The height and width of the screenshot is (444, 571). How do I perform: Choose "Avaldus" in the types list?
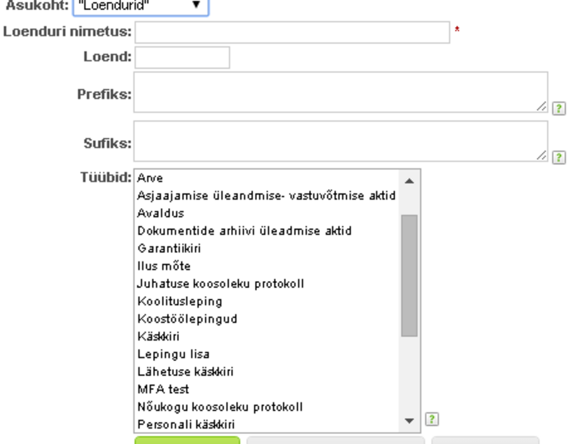pos(267,213)
